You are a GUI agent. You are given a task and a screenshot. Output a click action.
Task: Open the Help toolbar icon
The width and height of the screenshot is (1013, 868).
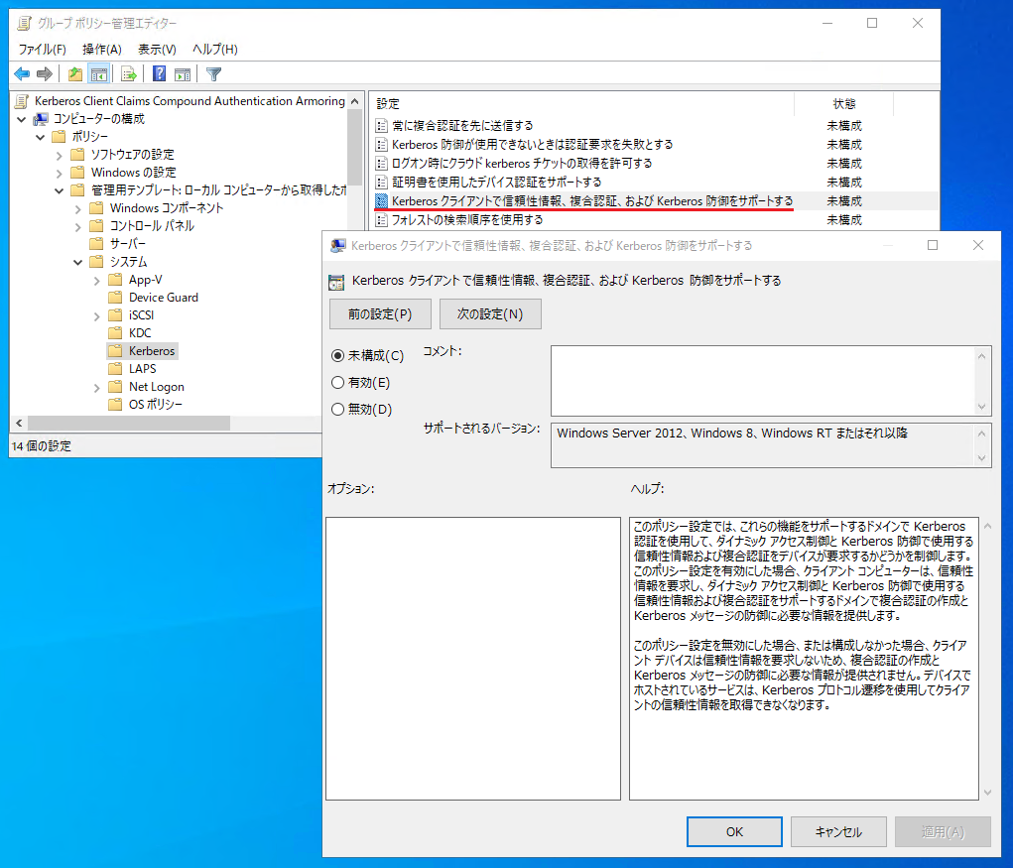click(159, 74)
